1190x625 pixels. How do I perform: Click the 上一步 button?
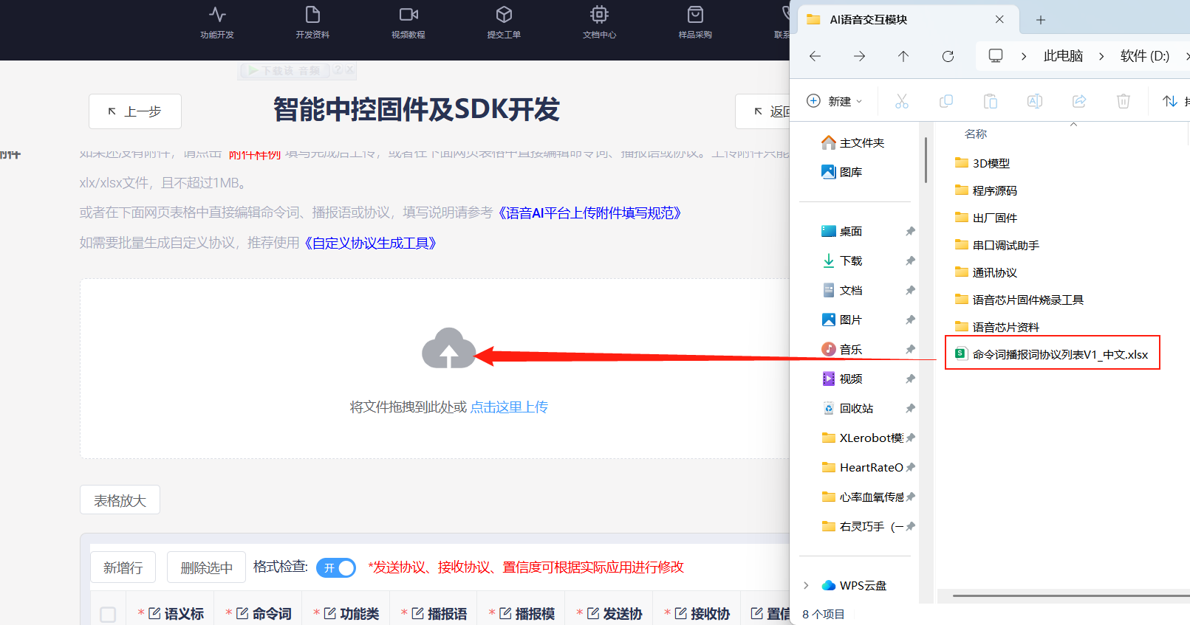coord(135,111)
